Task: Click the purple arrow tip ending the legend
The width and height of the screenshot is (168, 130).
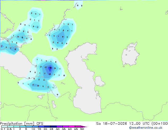Action: pyautogui.click(x=84, y=127)
